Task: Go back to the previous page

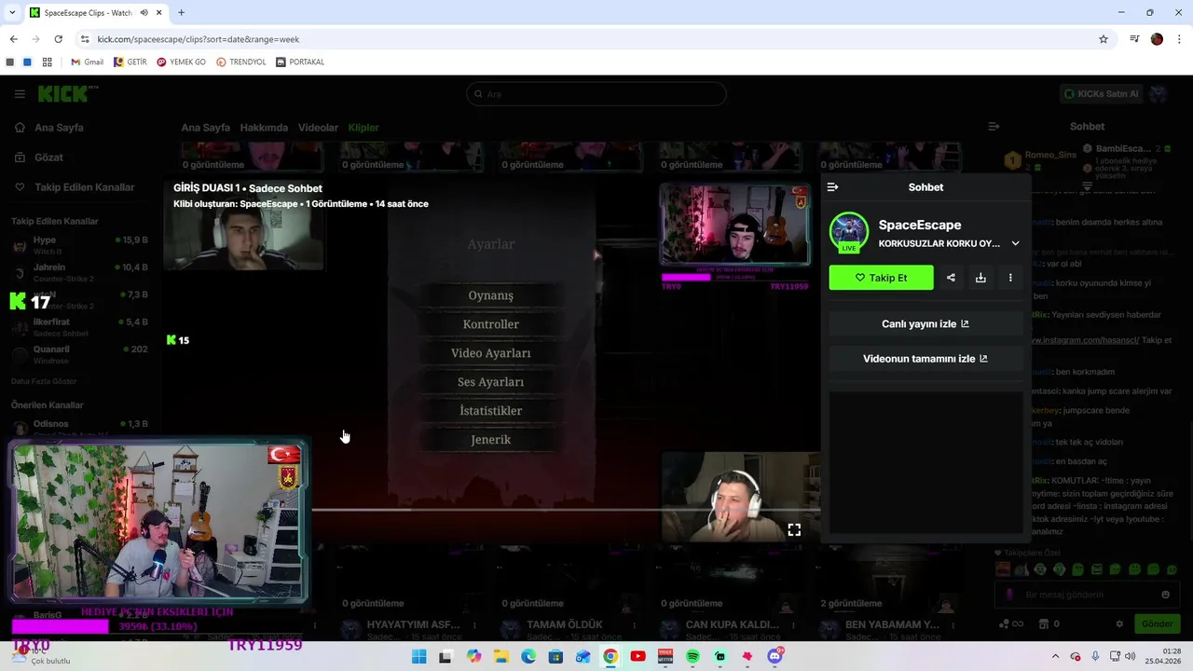Action: pos(13,39)
